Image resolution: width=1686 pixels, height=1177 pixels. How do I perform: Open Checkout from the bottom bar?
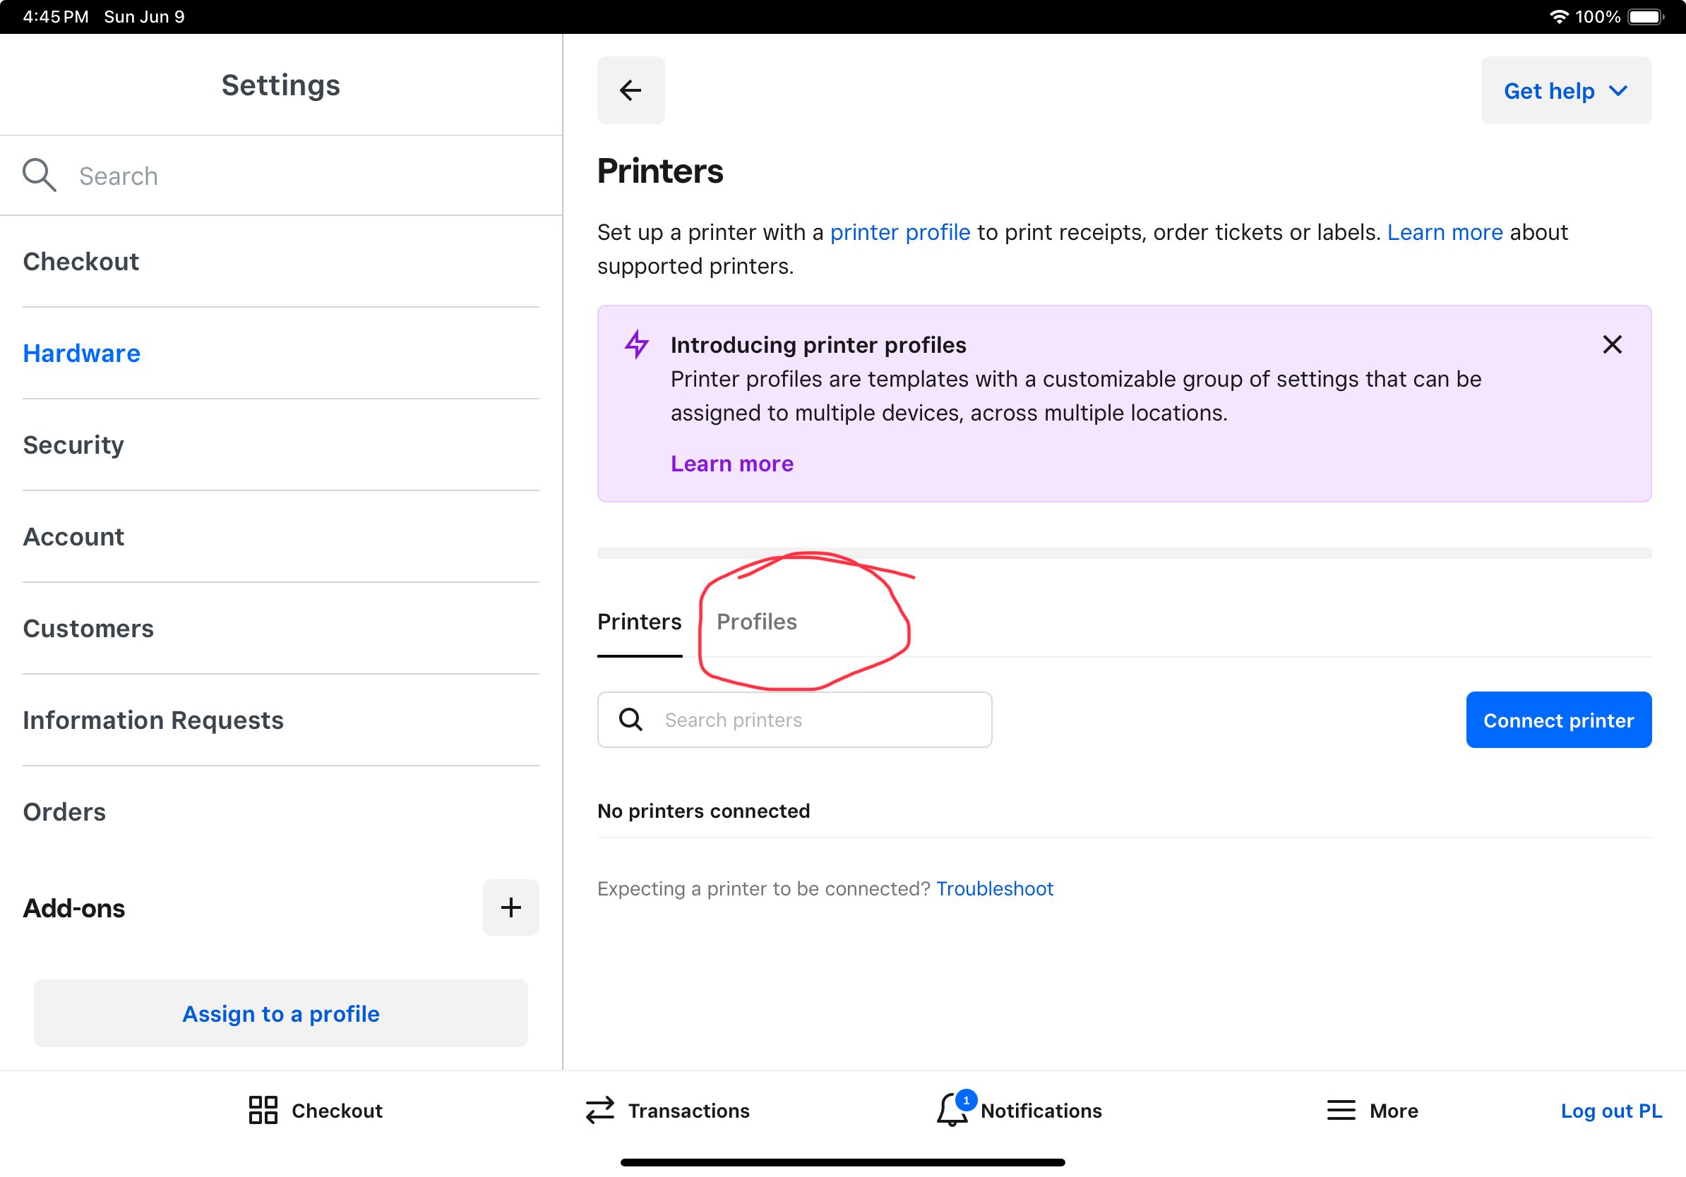316,1110
